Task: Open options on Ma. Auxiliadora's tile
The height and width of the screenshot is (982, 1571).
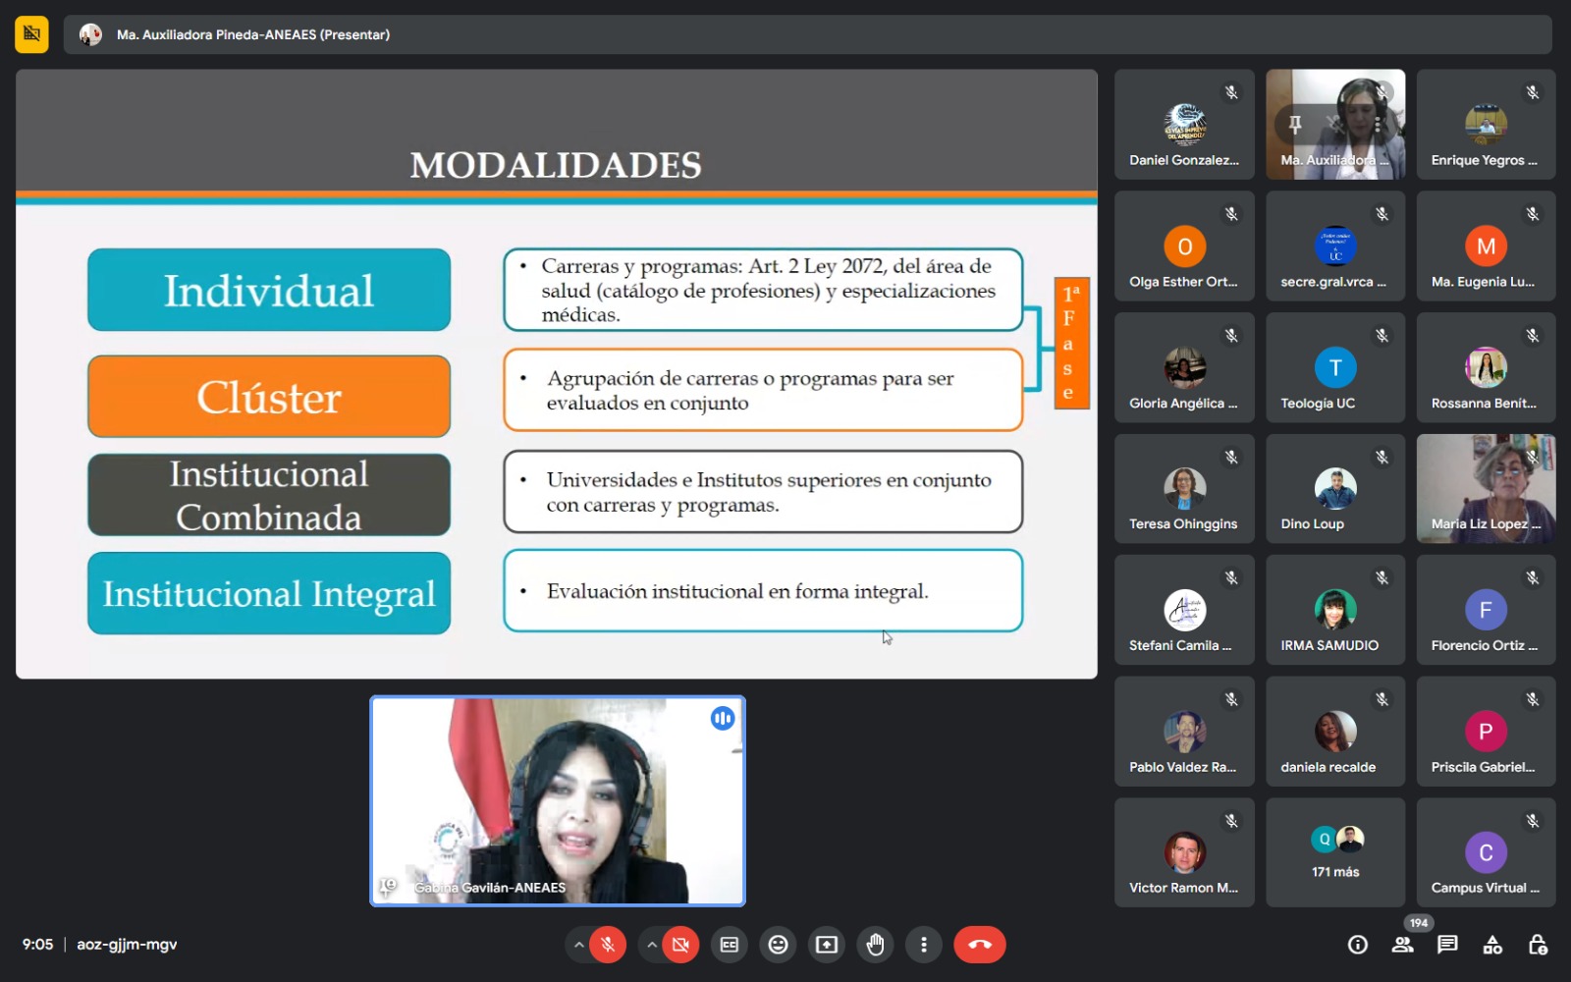Action: tap(1378, 125)
